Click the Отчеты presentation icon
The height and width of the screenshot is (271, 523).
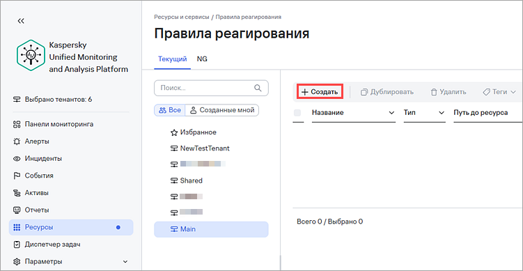click(17, 210)
